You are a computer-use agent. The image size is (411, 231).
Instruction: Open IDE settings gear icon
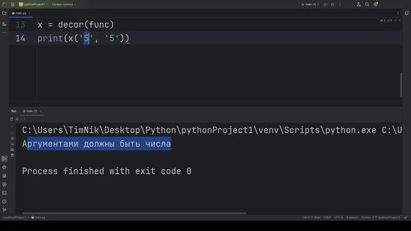tap(376, 4)
